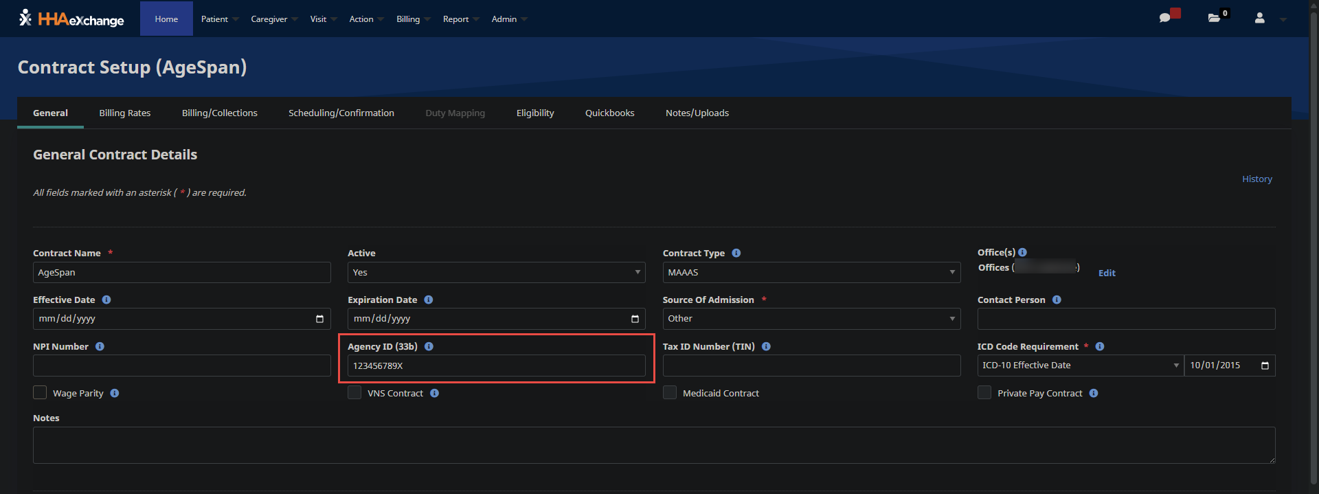Click the History link

tap(1256, 179)
